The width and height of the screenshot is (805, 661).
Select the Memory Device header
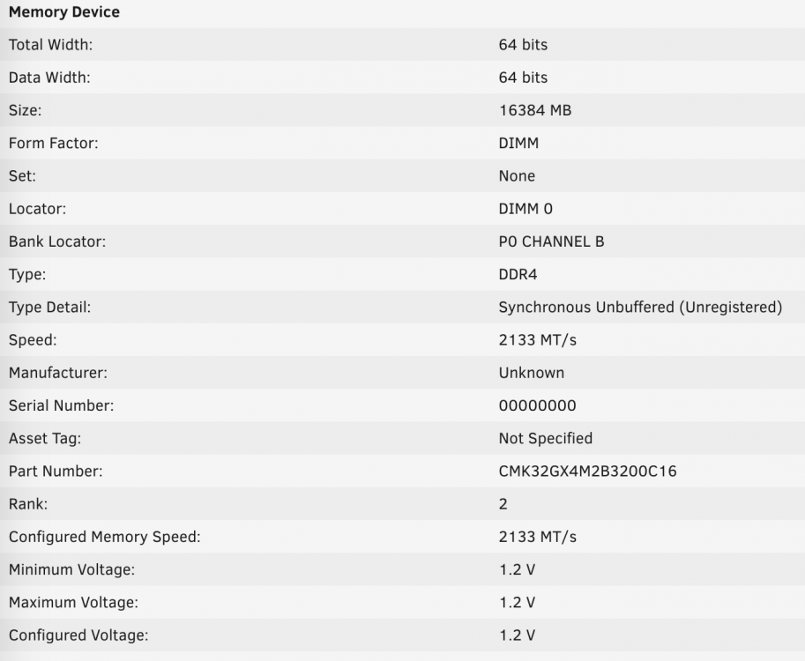tap(64, 11)
